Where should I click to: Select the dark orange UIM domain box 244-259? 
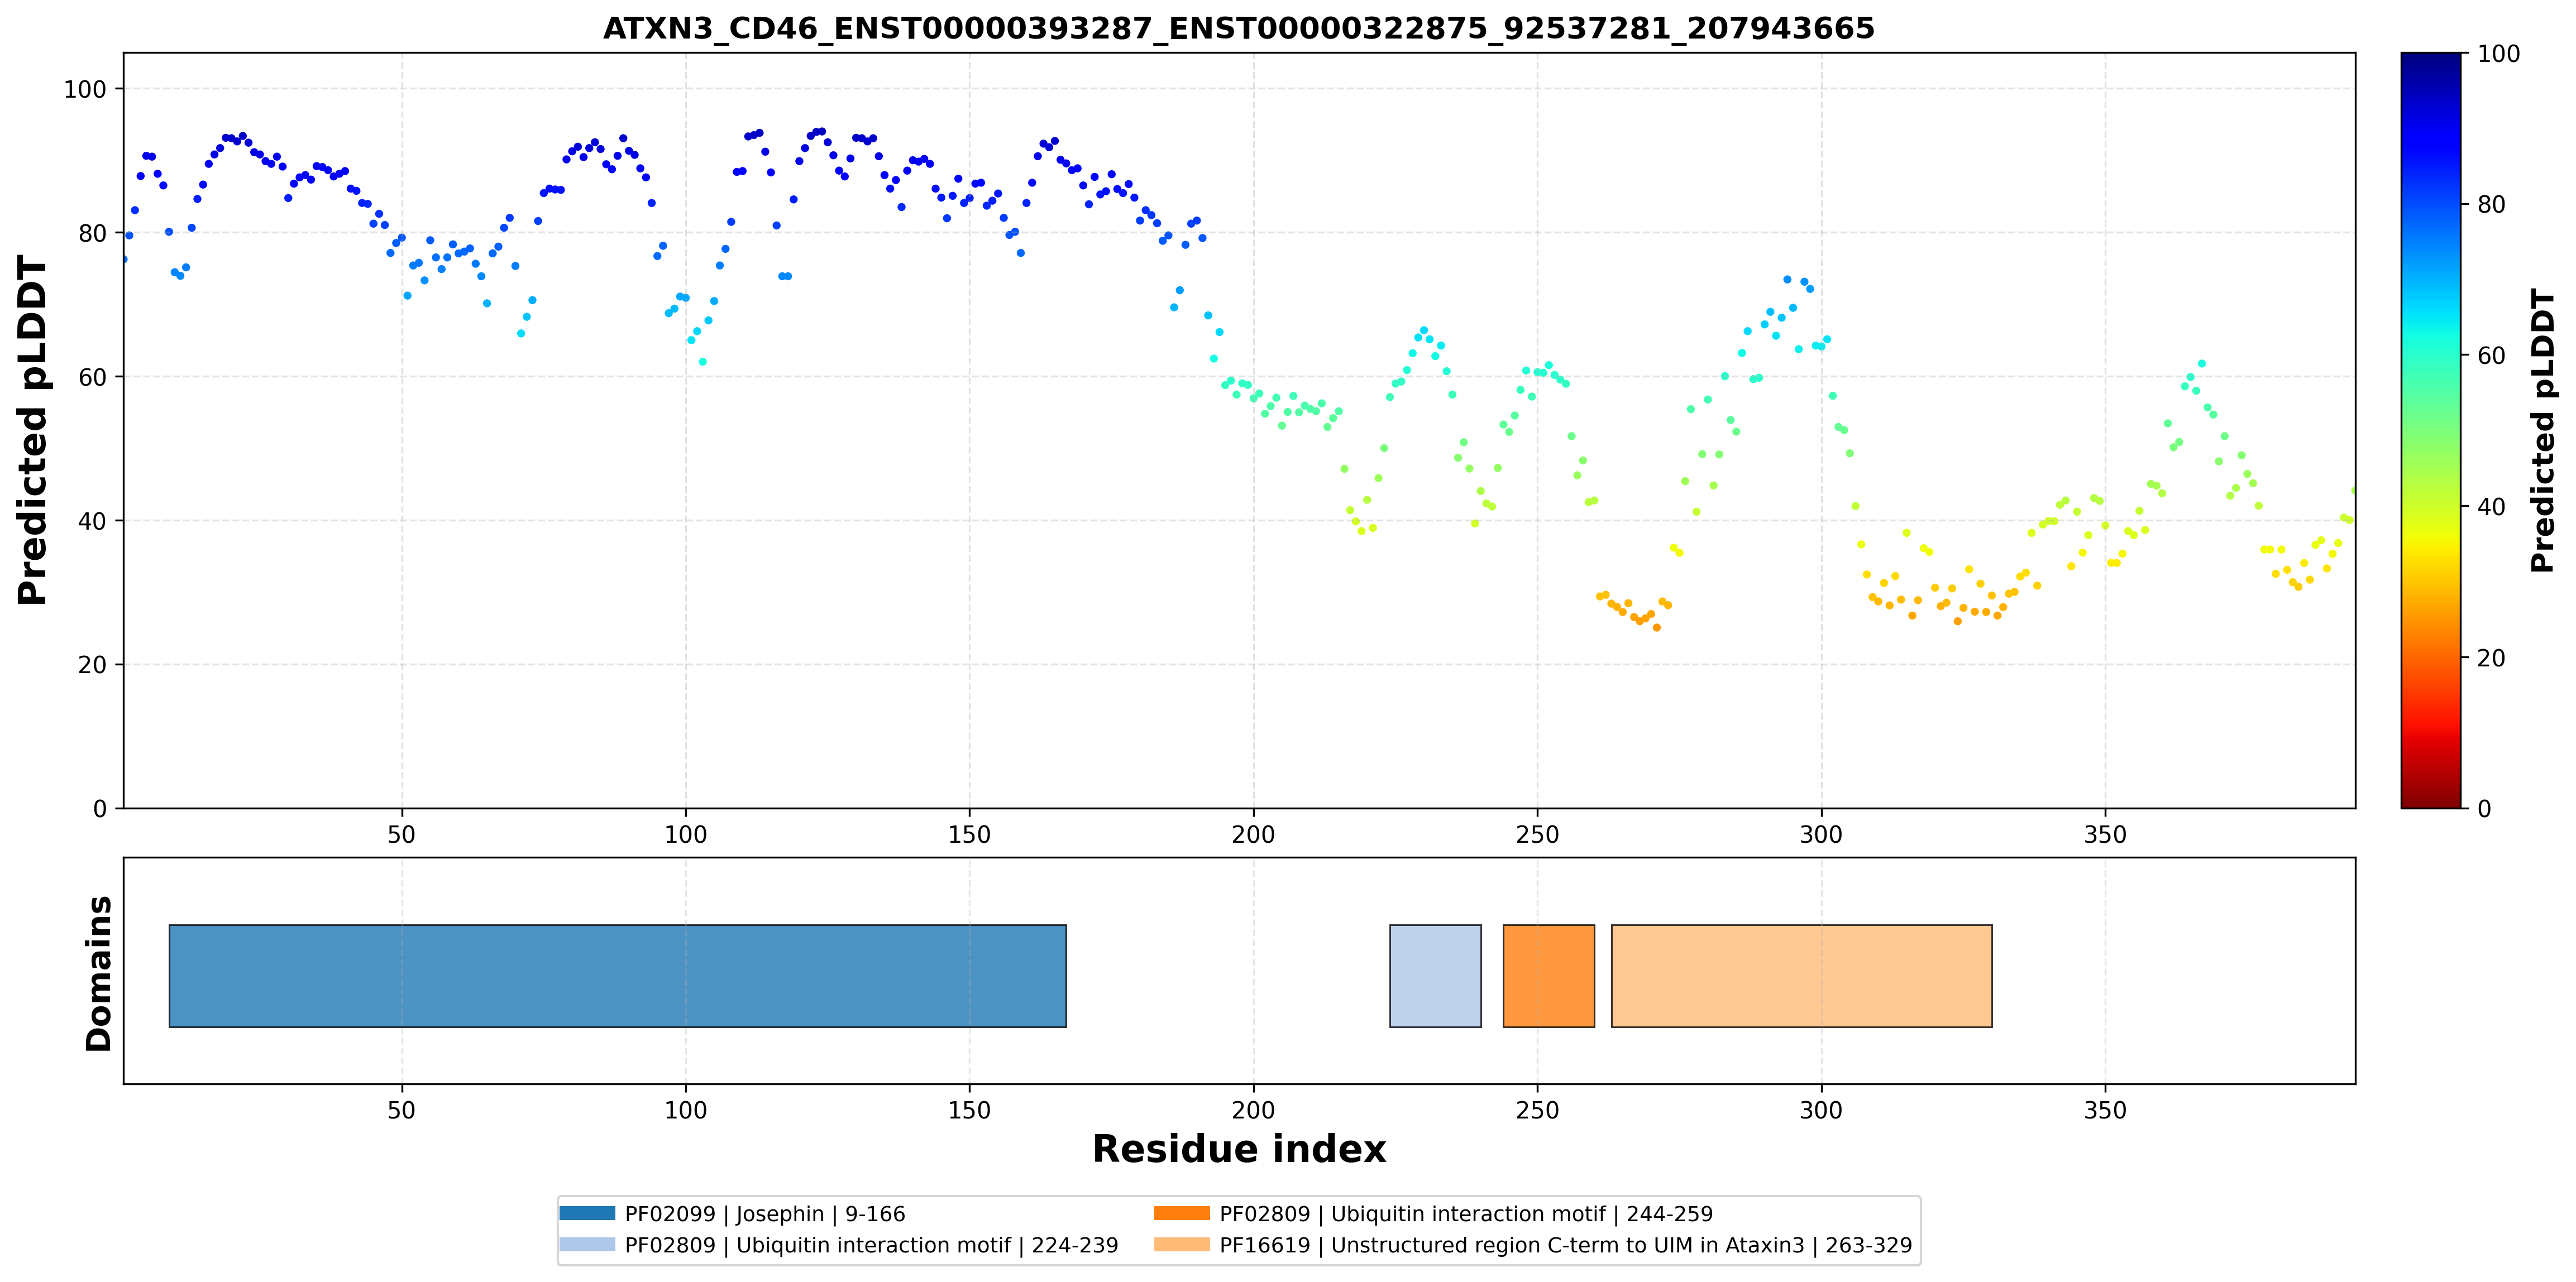click(x=1548, y=975)
